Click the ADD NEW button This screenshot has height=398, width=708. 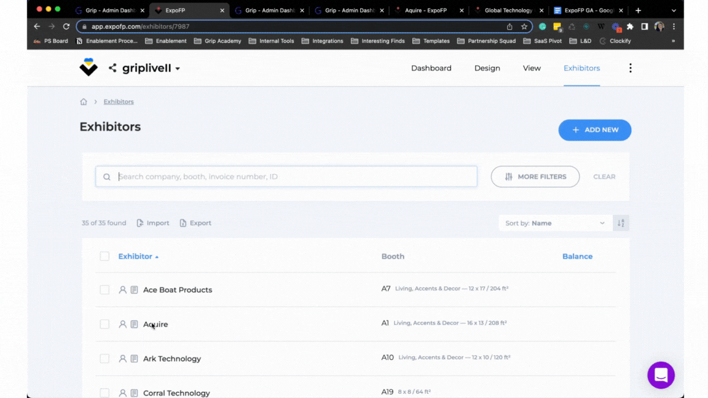coord(594,130)
